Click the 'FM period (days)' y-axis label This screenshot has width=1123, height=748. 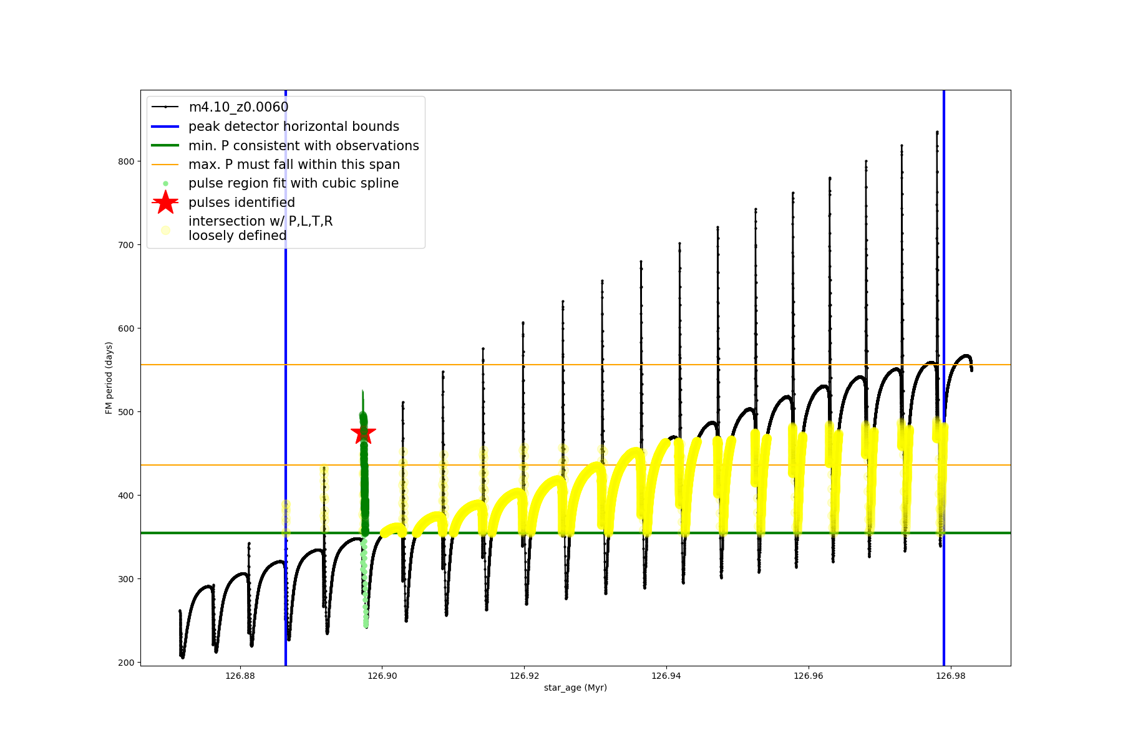coord(109,378)
